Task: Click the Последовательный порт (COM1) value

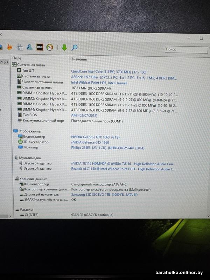Action: (x=97, y=121)
